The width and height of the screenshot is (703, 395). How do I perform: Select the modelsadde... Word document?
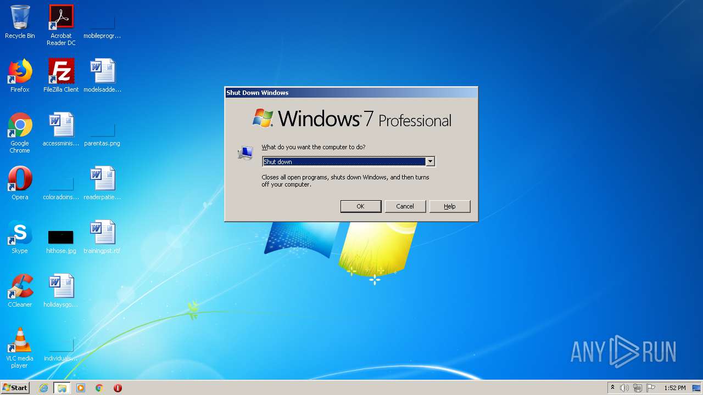click(102, 76)
